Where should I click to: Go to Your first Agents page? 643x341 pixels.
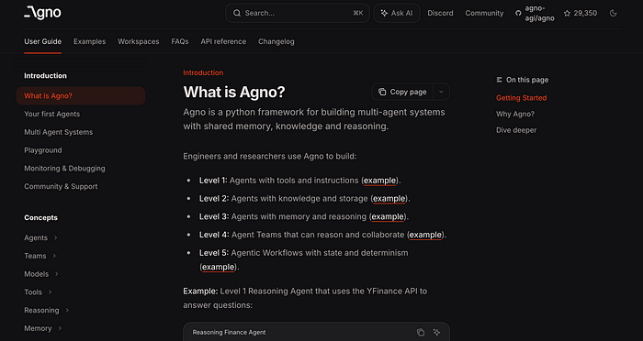coord(52,114)
